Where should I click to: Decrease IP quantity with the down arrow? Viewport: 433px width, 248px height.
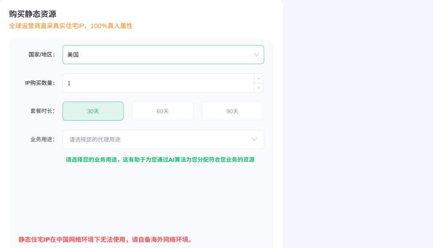pos(258,88)
